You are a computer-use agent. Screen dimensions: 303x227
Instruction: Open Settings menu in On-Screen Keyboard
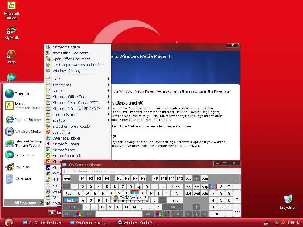coord(98,171)
